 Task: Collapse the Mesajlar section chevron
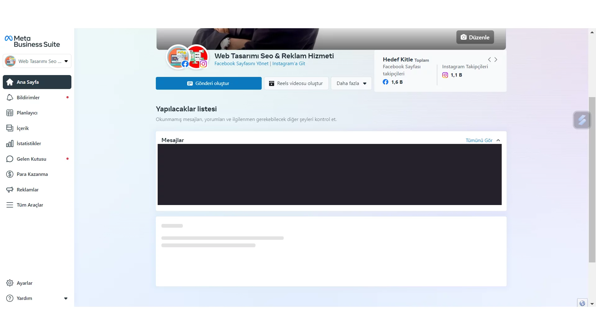[498, 140]
